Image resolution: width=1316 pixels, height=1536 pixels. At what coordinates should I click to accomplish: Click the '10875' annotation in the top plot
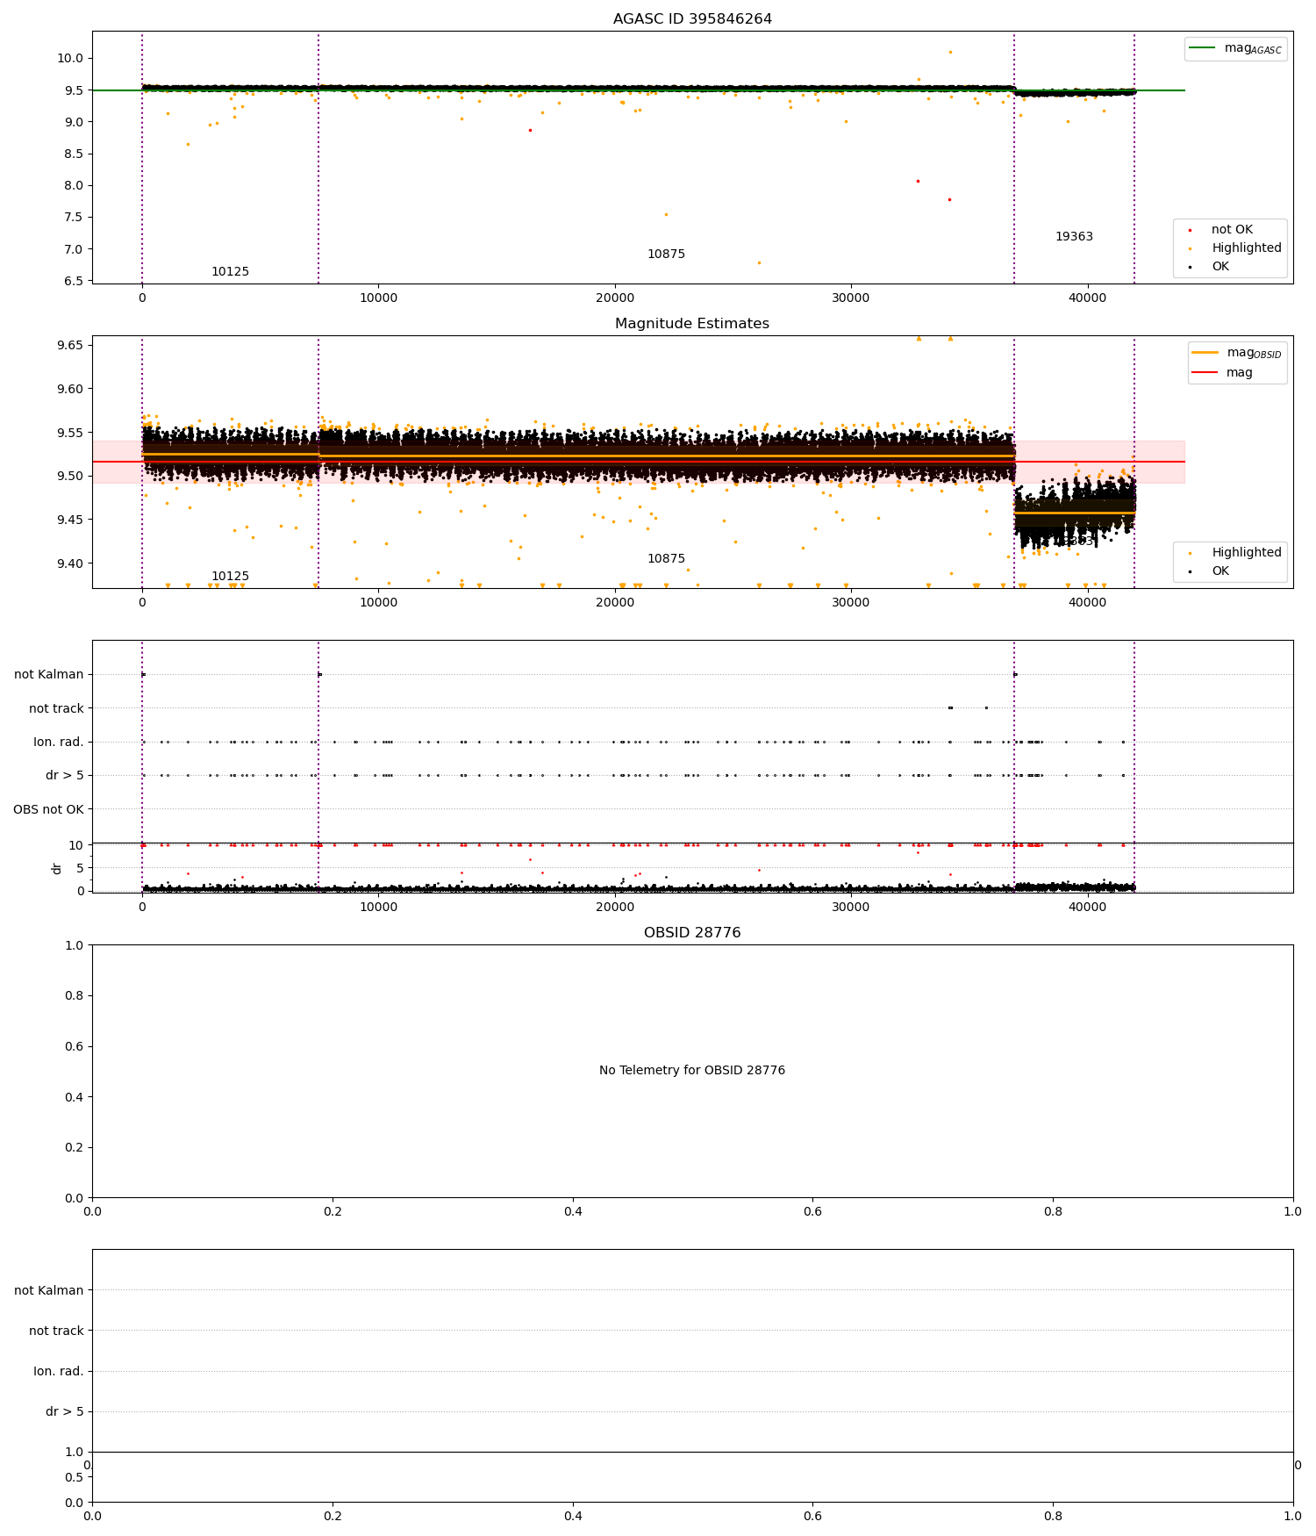(666, 255)
